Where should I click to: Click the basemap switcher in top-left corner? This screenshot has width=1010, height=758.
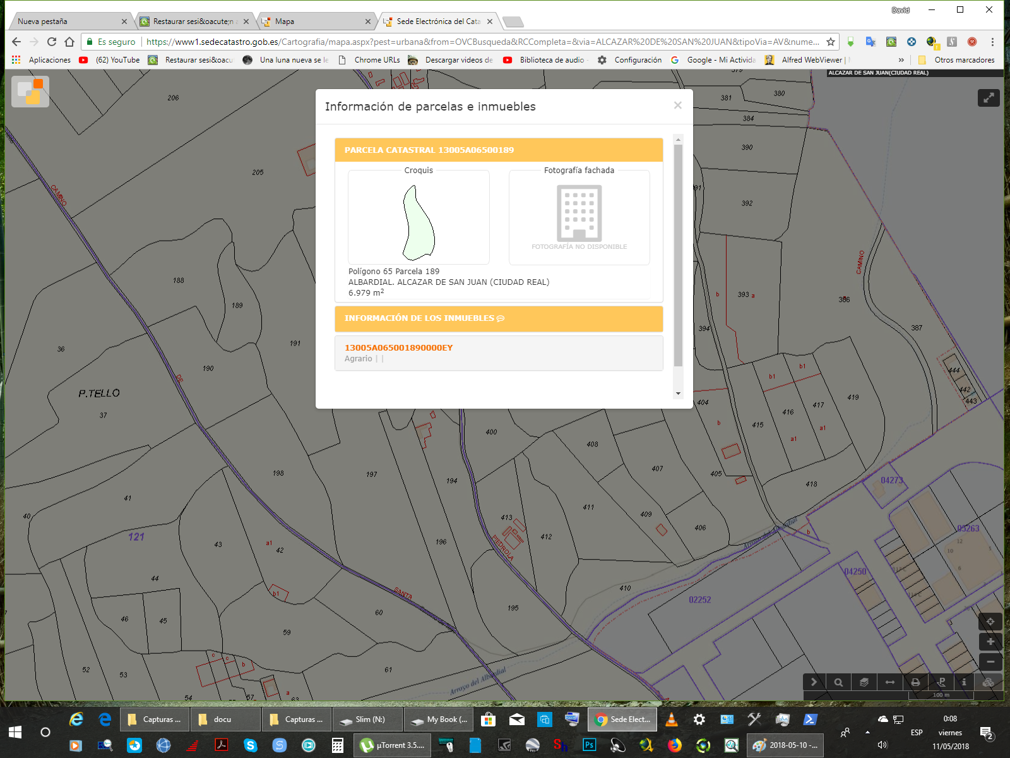tap(30, 92)
